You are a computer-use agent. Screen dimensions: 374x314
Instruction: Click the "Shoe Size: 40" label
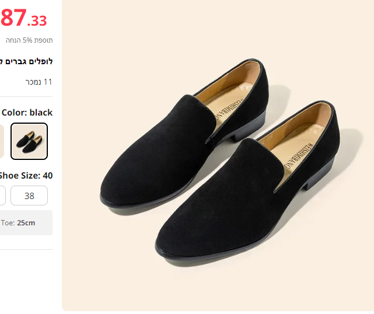27,175
